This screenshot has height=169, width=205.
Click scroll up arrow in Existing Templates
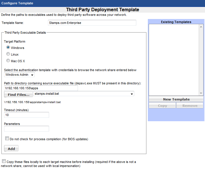201,27
